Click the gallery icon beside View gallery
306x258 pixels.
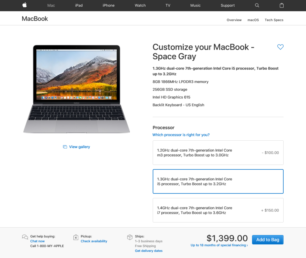tap(65, 147)
